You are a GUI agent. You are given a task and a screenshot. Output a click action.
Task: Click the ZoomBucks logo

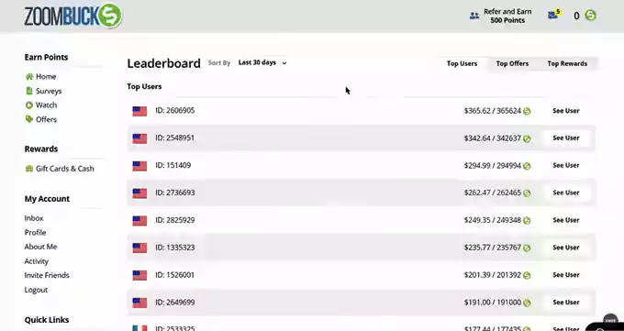point(73,16)
